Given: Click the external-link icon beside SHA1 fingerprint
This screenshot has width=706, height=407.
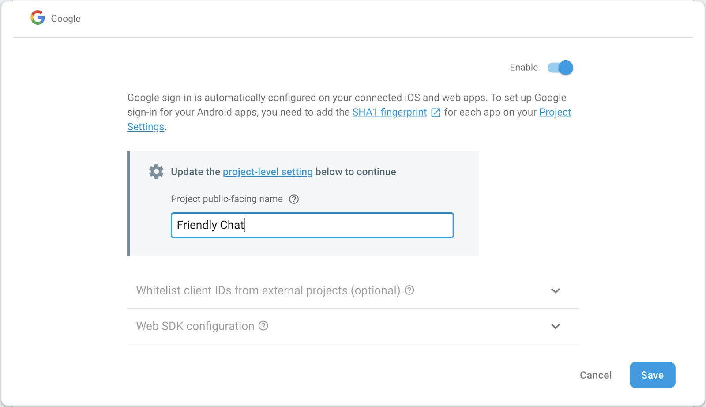Looking at the screenshot, I should (x=435, y=113).
